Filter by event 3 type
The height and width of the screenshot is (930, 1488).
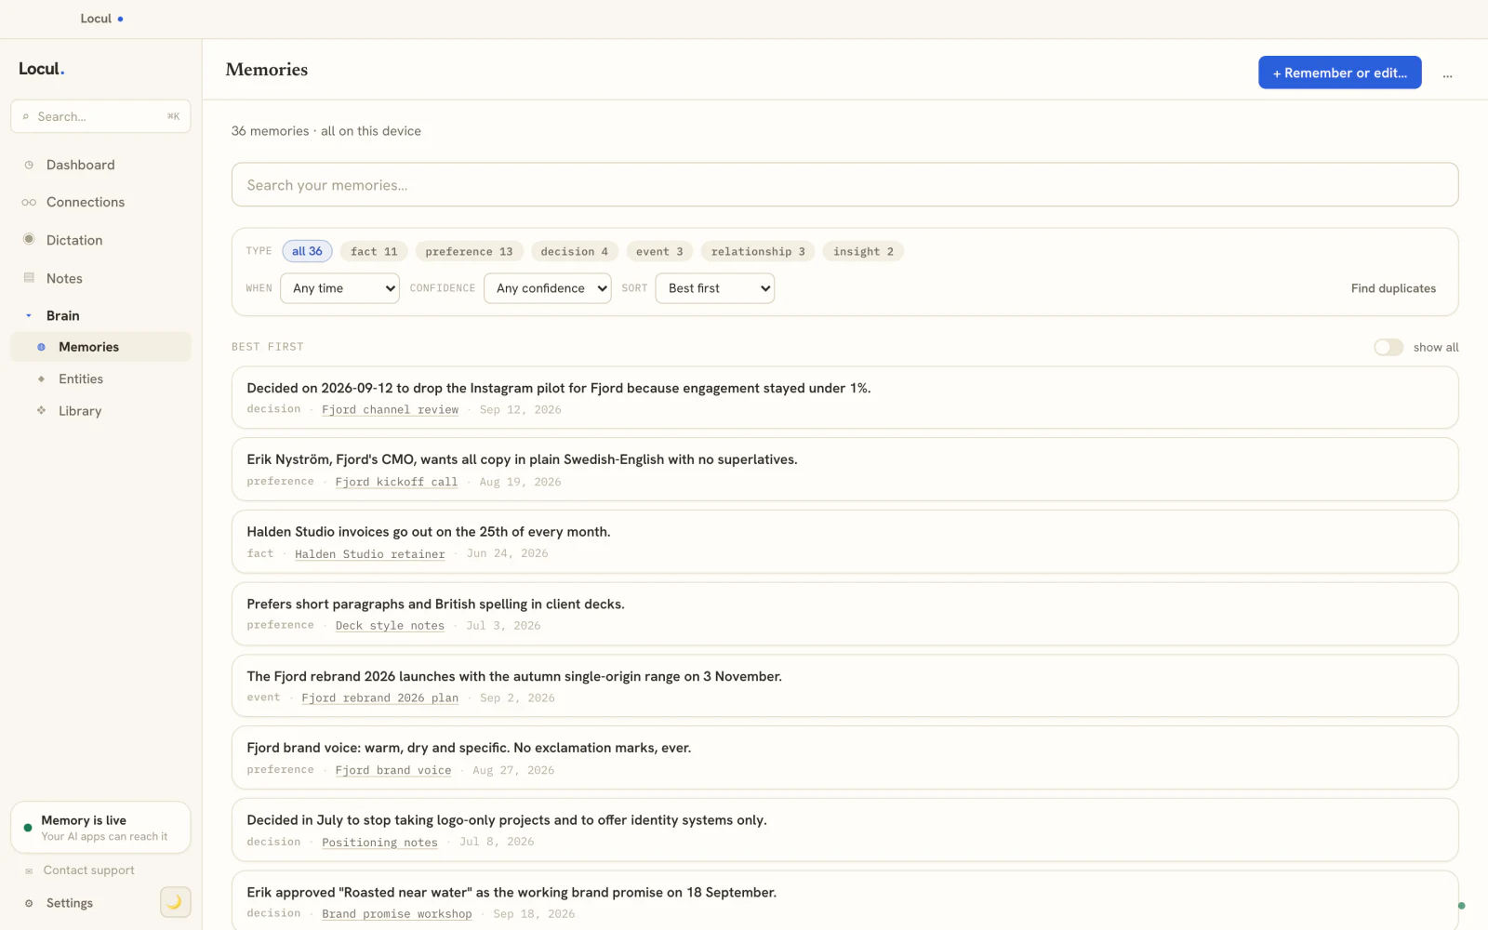[659, 251]
